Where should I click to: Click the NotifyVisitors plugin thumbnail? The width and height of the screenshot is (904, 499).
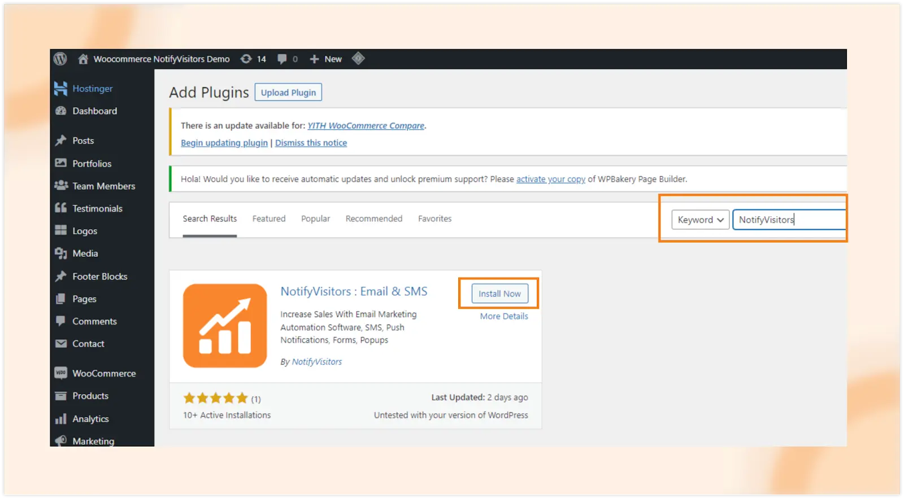coord(225,326)
